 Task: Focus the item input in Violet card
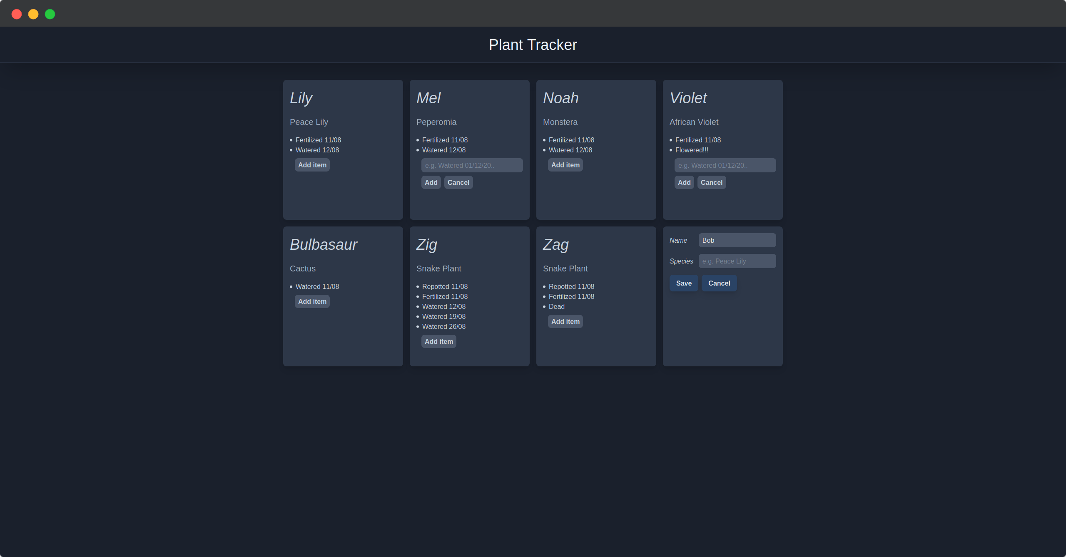(725, 165)
